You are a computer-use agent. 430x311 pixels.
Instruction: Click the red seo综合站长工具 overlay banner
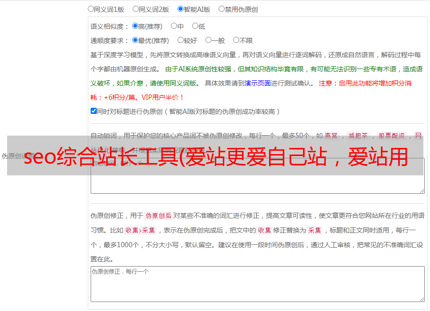pyautogui.click(x=215, y=155)
